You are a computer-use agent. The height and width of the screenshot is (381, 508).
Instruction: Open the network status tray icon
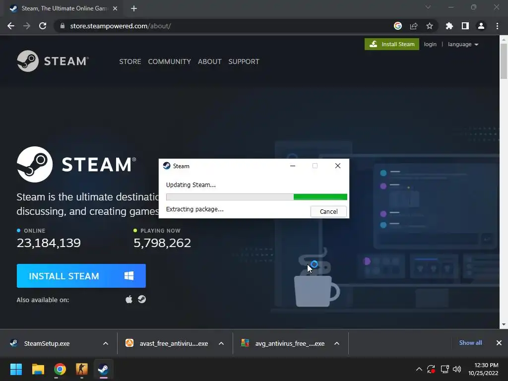coord(444,369)
